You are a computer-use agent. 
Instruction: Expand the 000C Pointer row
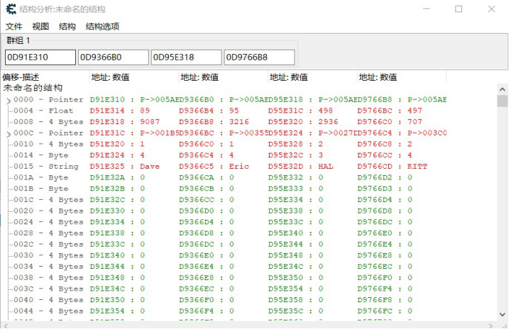[9, 134]
